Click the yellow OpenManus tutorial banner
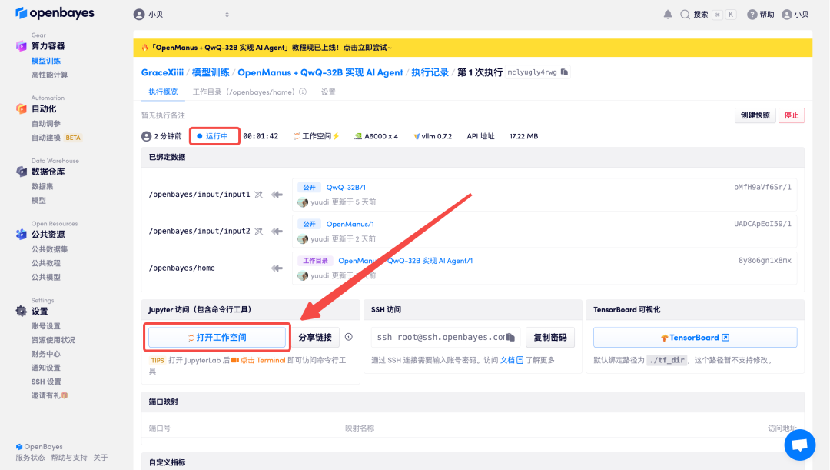 (x=473, y=48)
